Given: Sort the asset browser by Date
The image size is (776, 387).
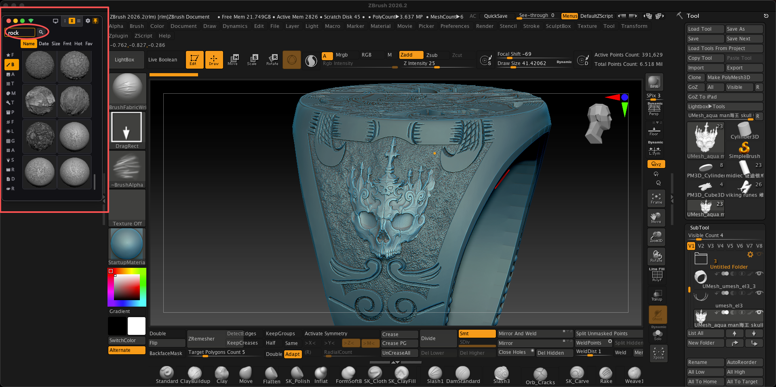Looking at the screenshot, I should click(x=44, y=44).
